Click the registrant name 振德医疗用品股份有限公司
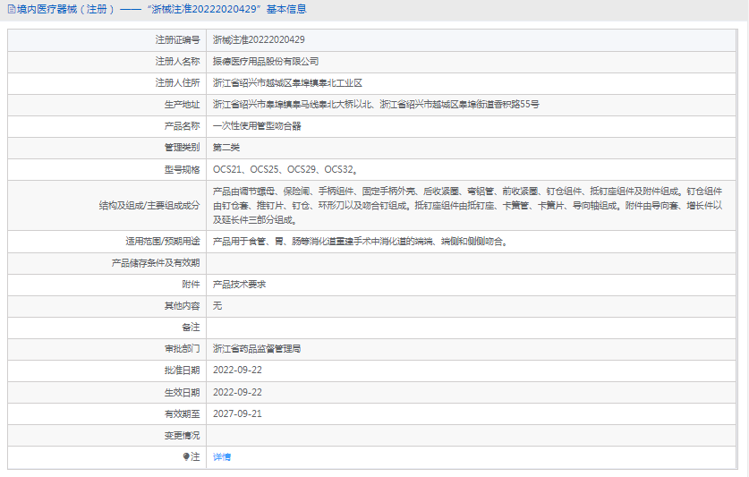This screenshot has height=477, width=749. pos(266,61)
